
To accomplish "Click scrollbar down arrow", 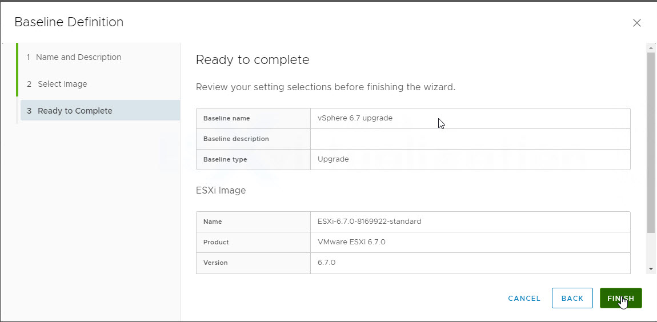I will pyautogui.click(x=651, y=268).
